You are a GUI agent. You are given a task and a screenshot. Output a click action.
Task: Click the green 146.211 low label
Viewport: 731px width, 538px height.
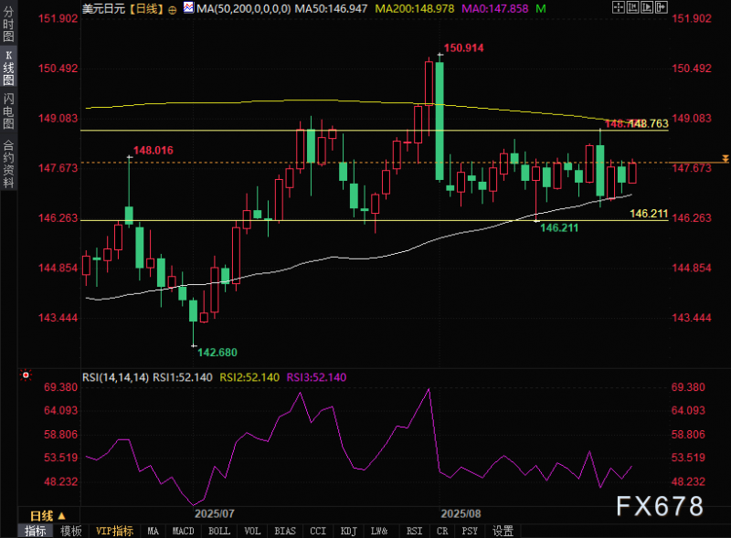pyautogui.click(x=559, y=227)
